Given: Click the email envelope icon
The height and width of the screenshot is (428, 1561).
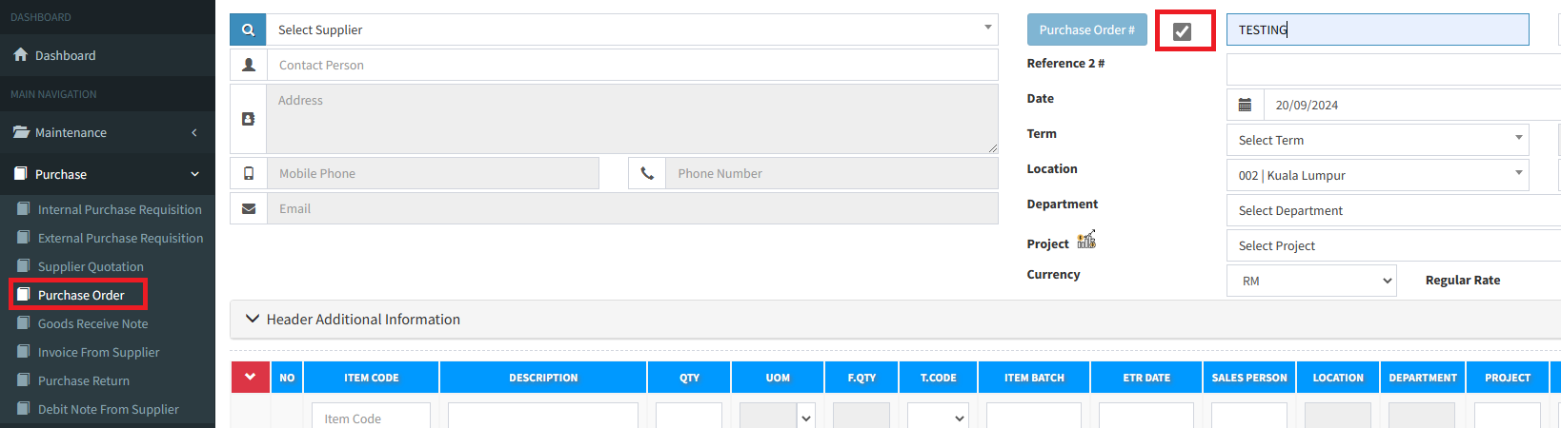Looking at the screenshot, I should pyautogui.click(x=248, y=208).
